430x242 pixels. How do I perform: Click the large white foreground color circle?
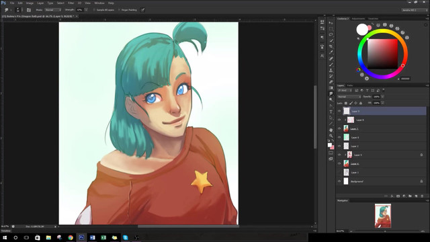pos(362,30)
